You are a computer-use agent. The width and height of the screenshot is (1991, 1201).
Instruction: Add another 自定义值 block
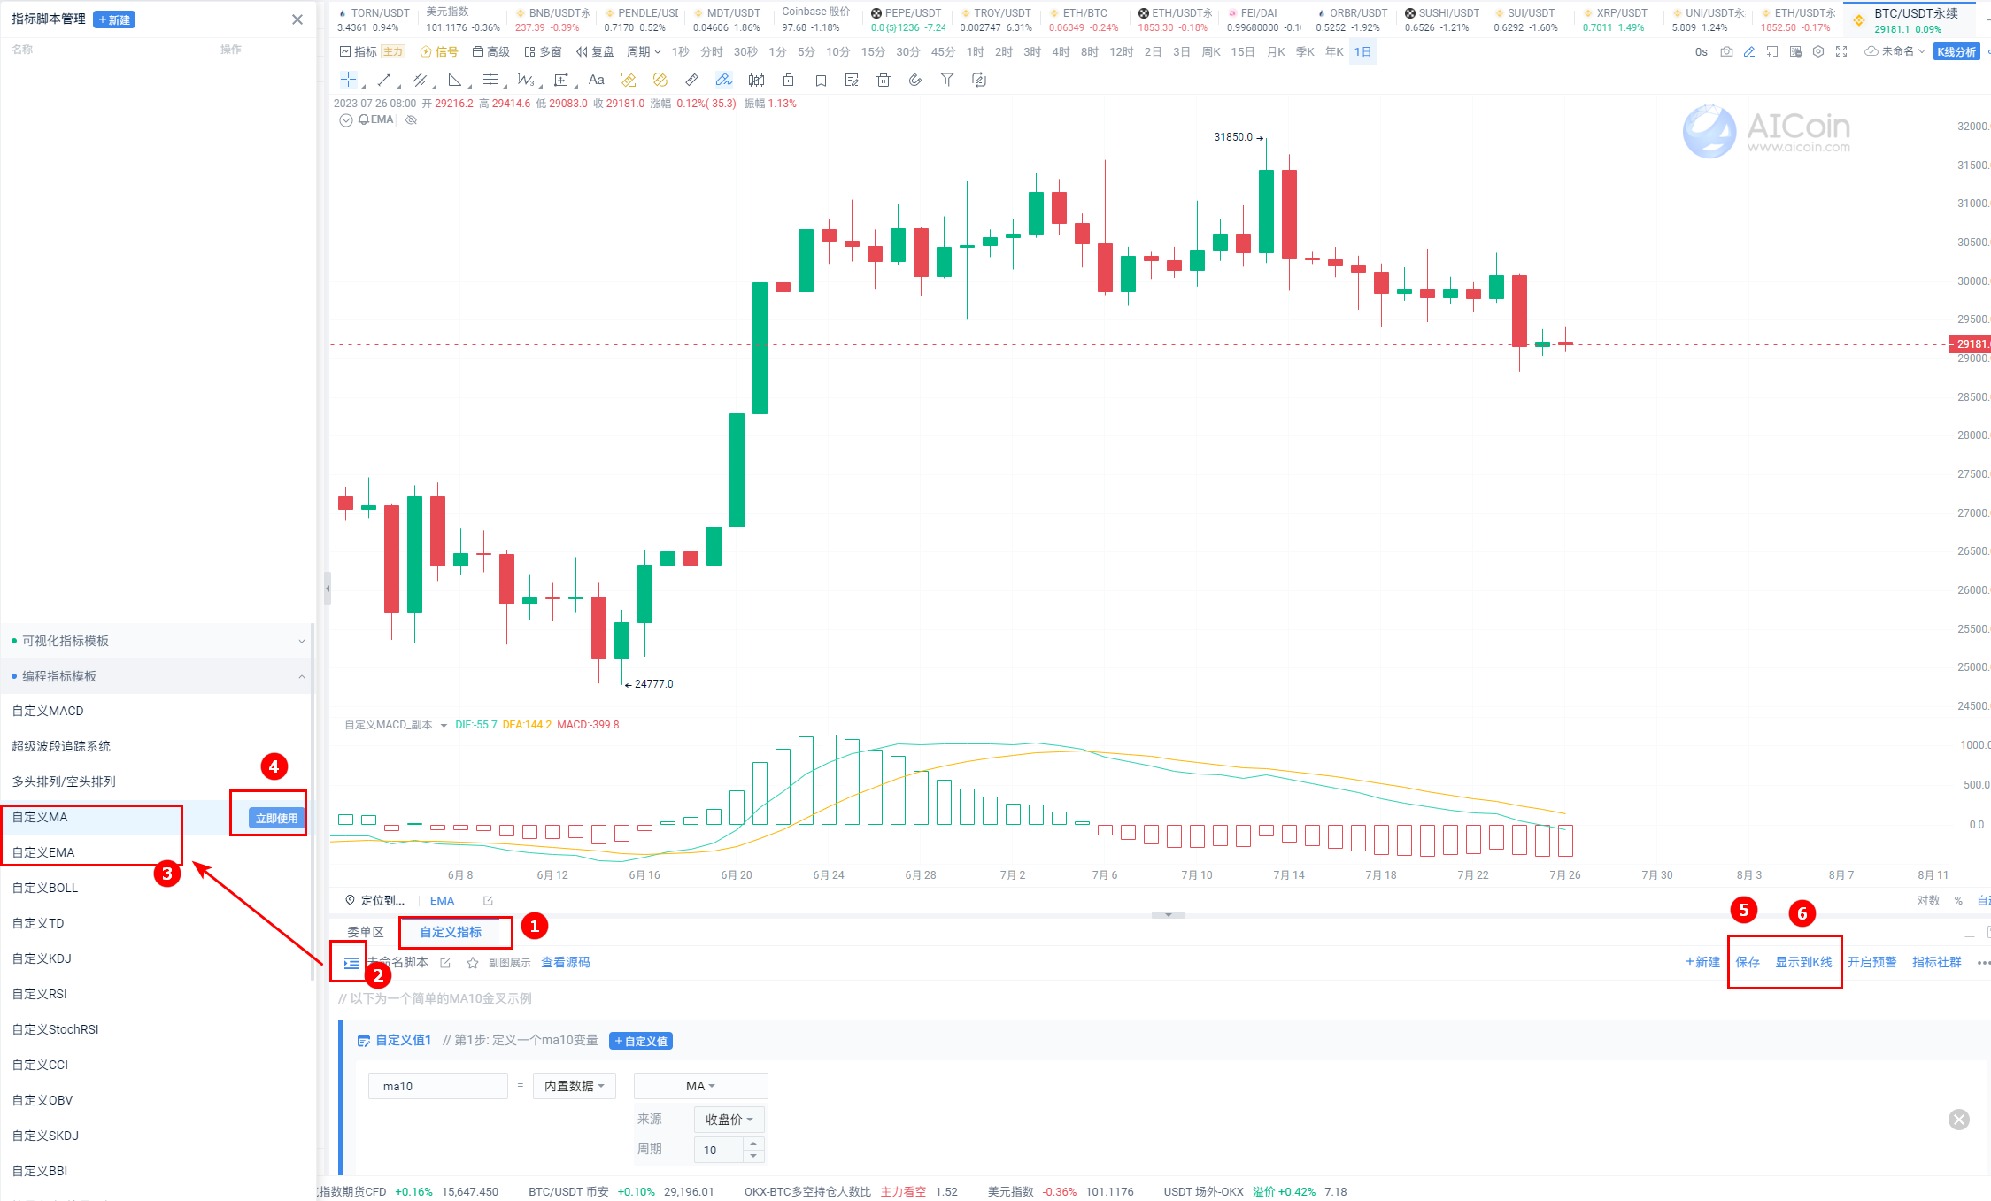(x=641, y=1041)
